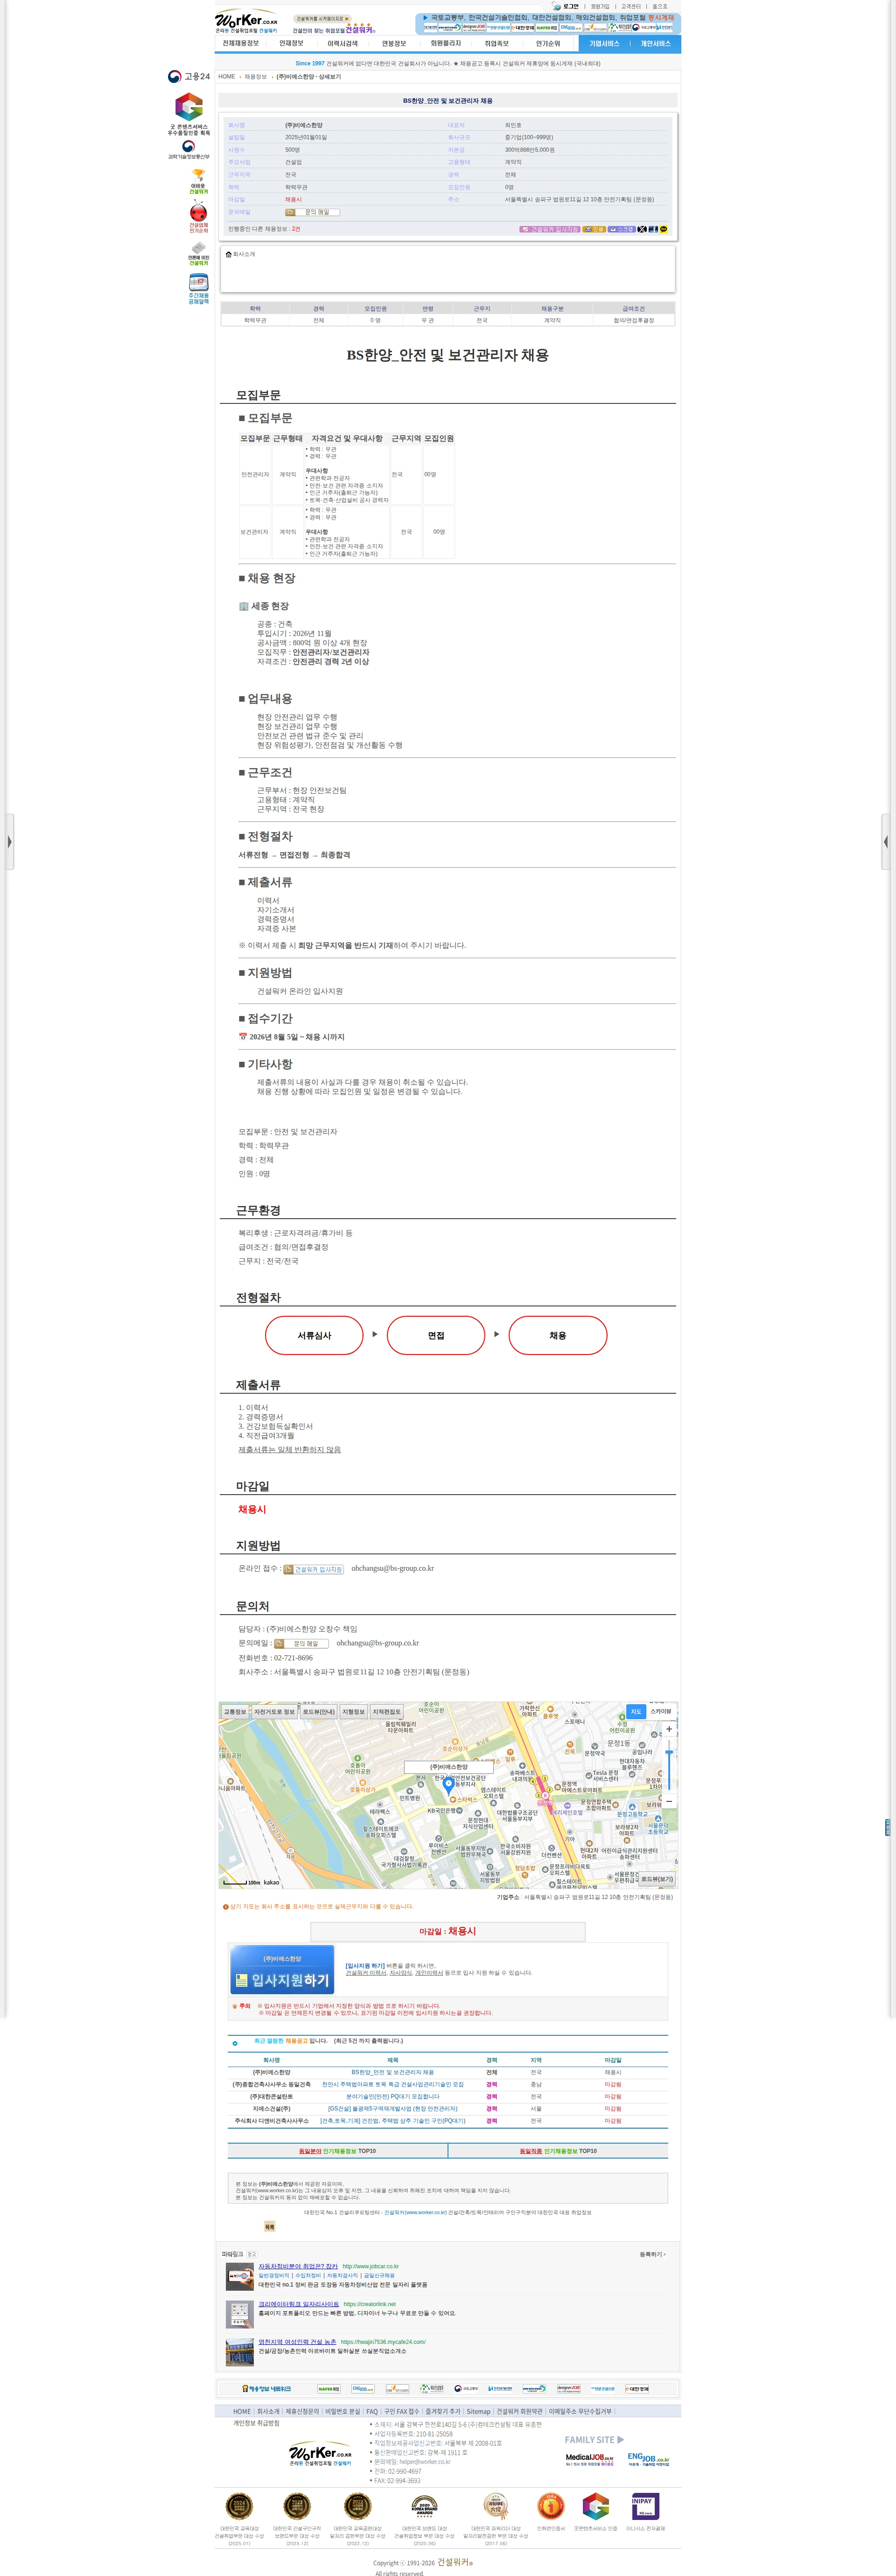Viewport: 896px width, 2576px height.
Task: Open the 인기순위 menu
Action: tap(548, 44)
